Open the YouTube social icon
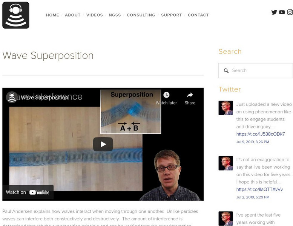Image resolution: width=293 pixels, height=226 pixels. 282,12
